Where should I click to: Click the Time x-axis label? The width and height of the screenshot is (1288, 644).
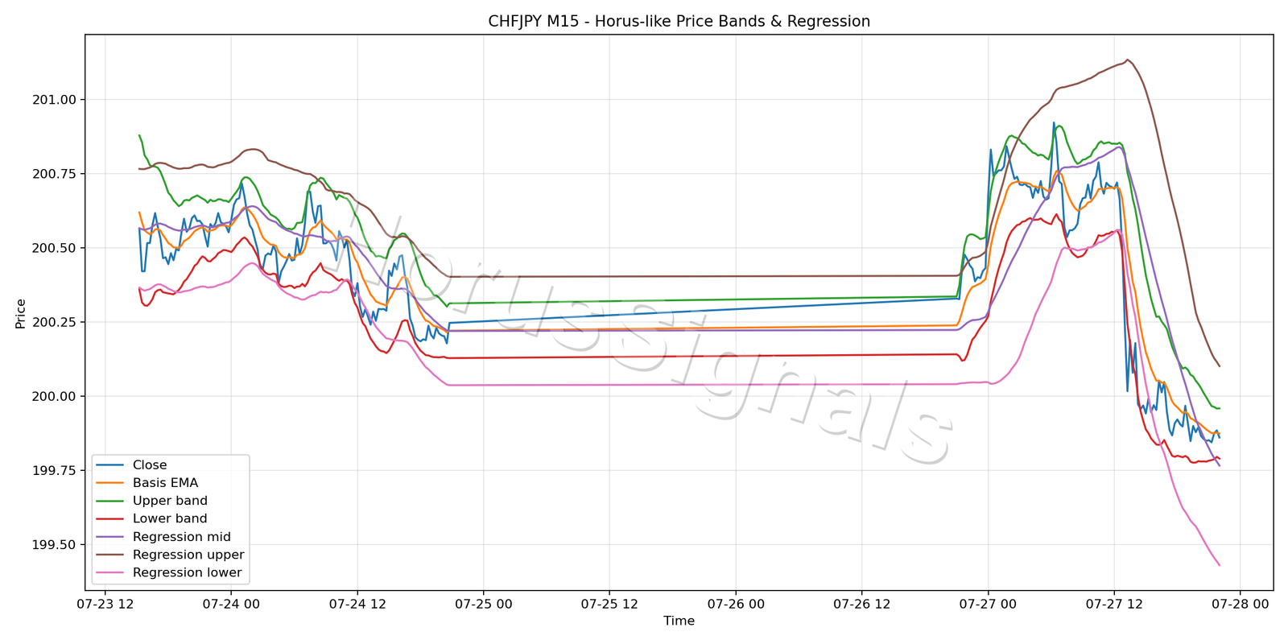pyautogui.click(x=679, y=621)
